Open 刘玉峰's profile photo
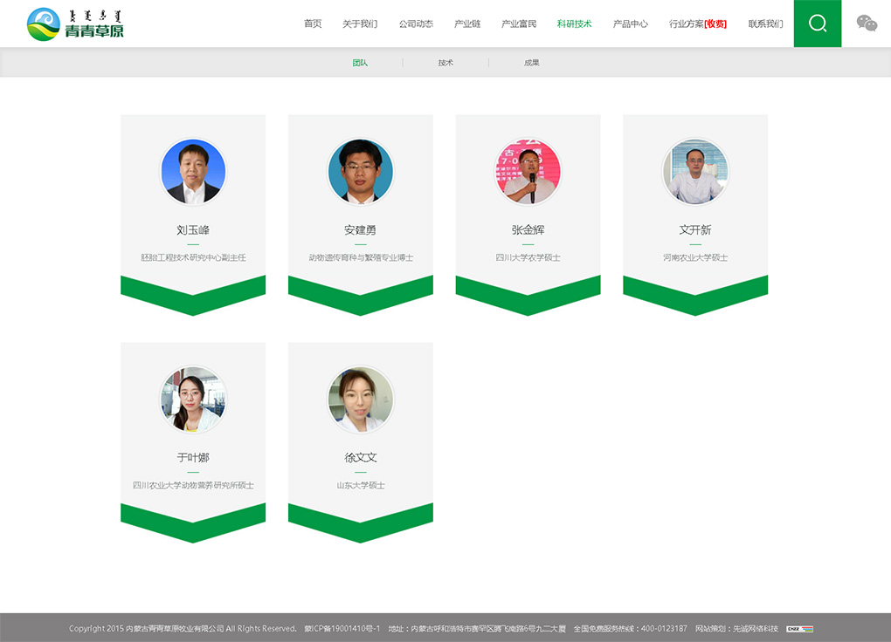The image size is (891, 642). [x=193, y=172]
